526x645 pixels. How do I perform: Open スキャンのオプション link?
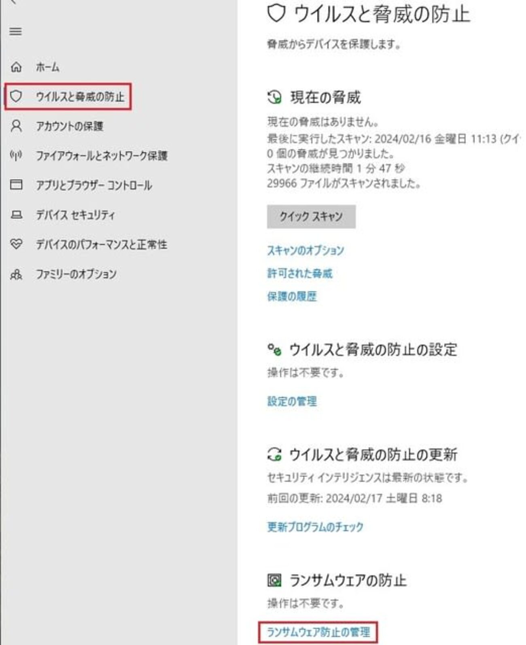pyautogui.click(x=305, y=250)
